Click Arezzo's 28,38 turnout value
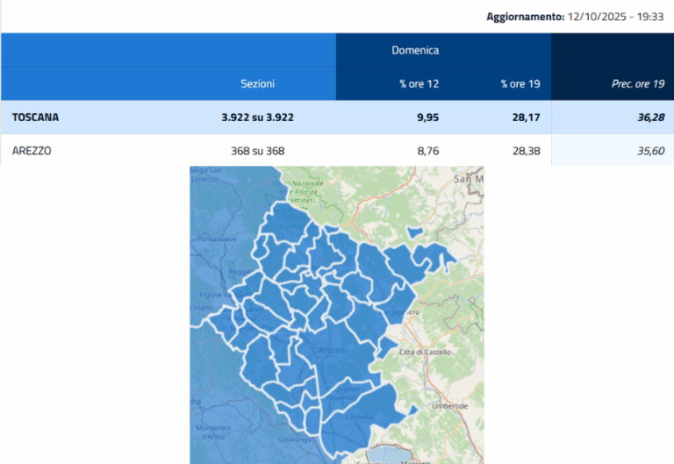 pyautogui.click(x=526, y=151)
